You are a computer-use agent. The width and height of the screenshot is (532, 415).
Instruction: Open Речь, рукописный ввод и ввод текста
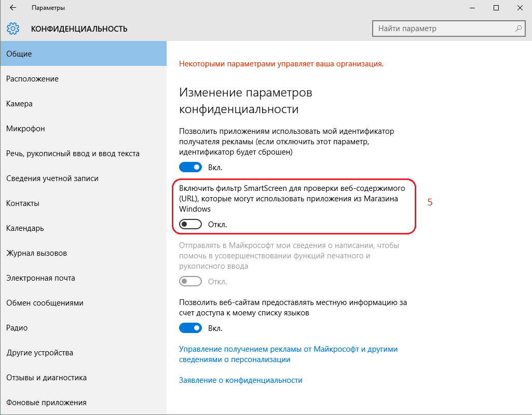pos(73,154)
